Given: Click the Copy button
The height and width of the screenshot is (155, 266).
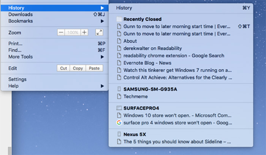Looking at the screenshot, I should coord(78,68).
